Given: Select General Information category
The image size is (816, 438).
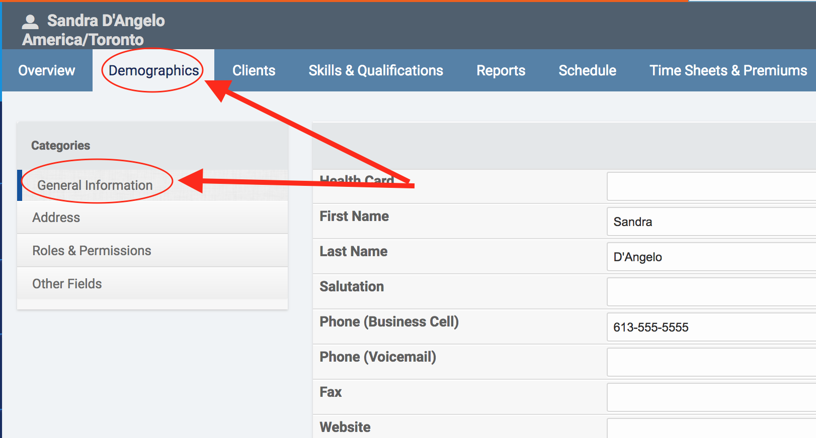Looking at the screenshot, I should click(95, 185).
